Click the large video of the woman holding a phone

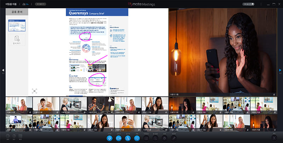point(223,52)
